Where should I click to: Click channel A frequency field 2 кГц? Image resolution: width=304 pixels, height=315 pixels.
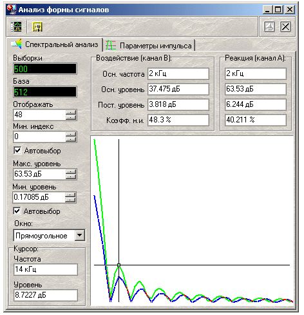point(256,73)
